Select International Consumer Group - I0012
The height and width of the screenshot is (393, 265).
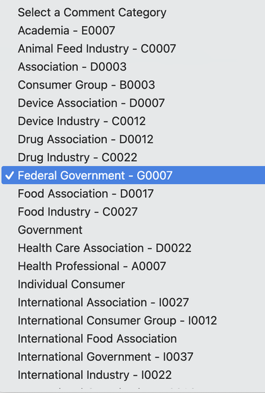pyautogui.click(x=133, y=320)
